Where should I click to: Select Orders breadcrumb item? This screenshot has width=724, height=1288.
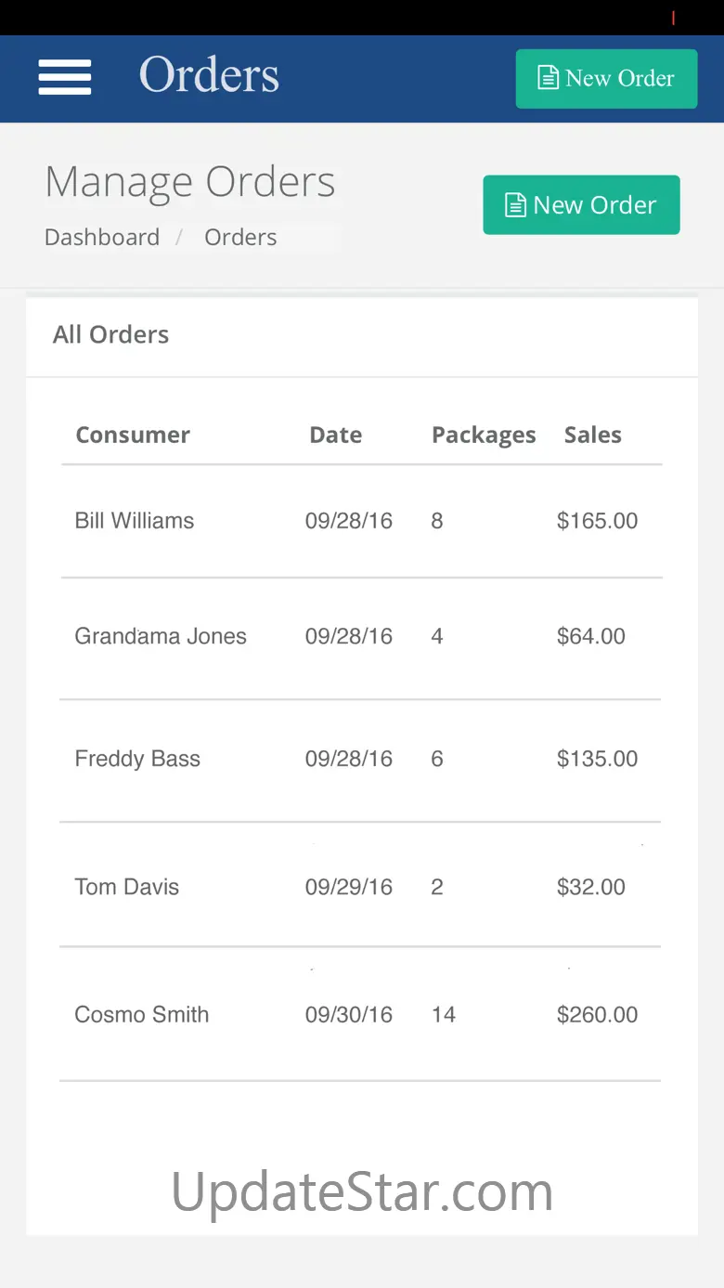coord(240,238)
